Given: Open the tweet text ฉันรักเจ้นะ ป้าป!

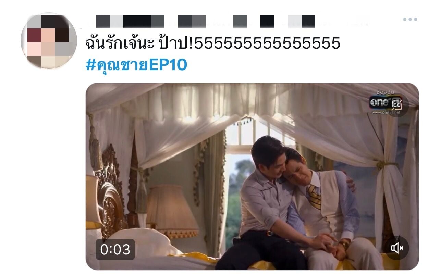Looking at the screenshot, I should click(x=140, y=43).
